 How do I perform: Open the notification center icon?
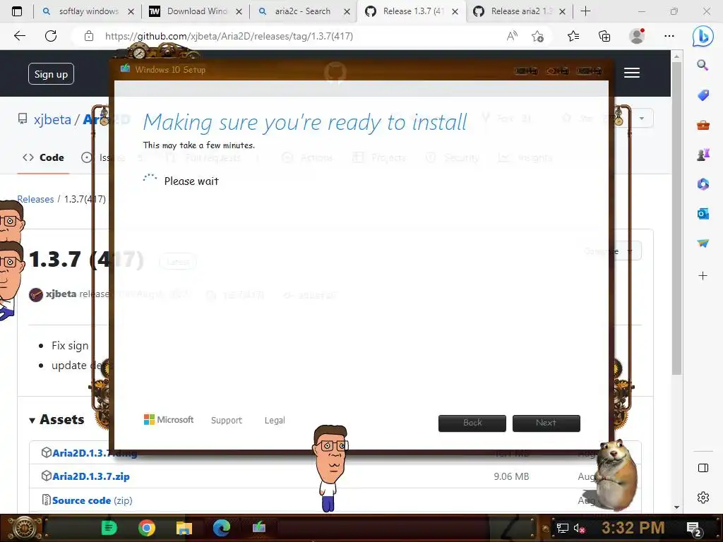coord(694,529)
